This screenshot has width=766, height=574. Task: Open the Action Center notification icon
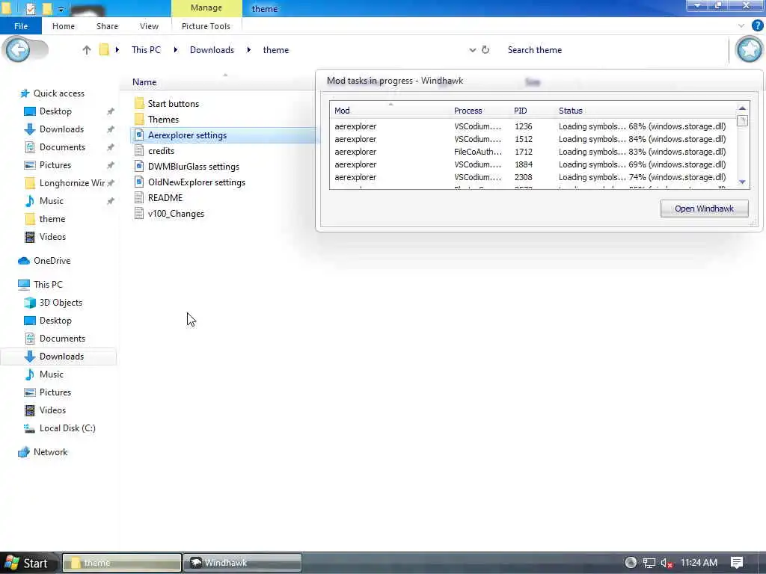pyautogui.click(x=737, y=563)
